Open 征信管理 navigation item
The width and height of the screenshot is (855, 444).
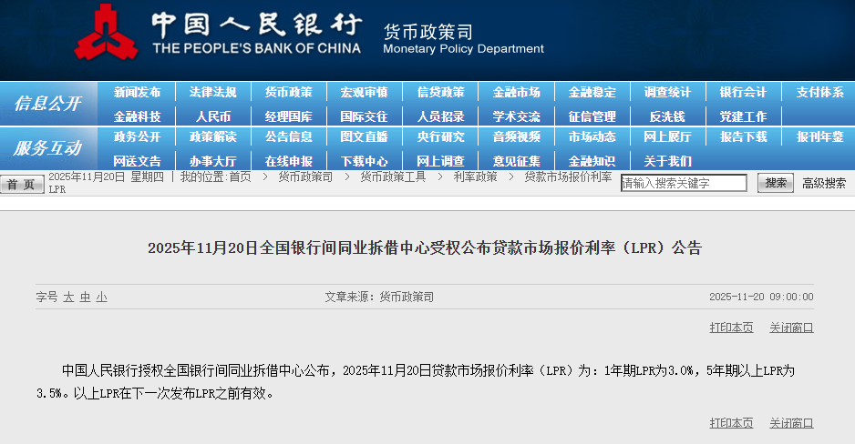tap(592, 116)
